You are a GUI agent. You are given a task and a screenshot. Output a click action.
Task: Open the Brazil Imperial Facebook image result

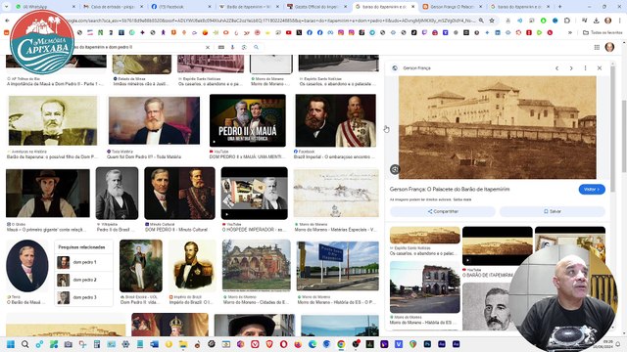pyautogui.click(x=335, y=120)
